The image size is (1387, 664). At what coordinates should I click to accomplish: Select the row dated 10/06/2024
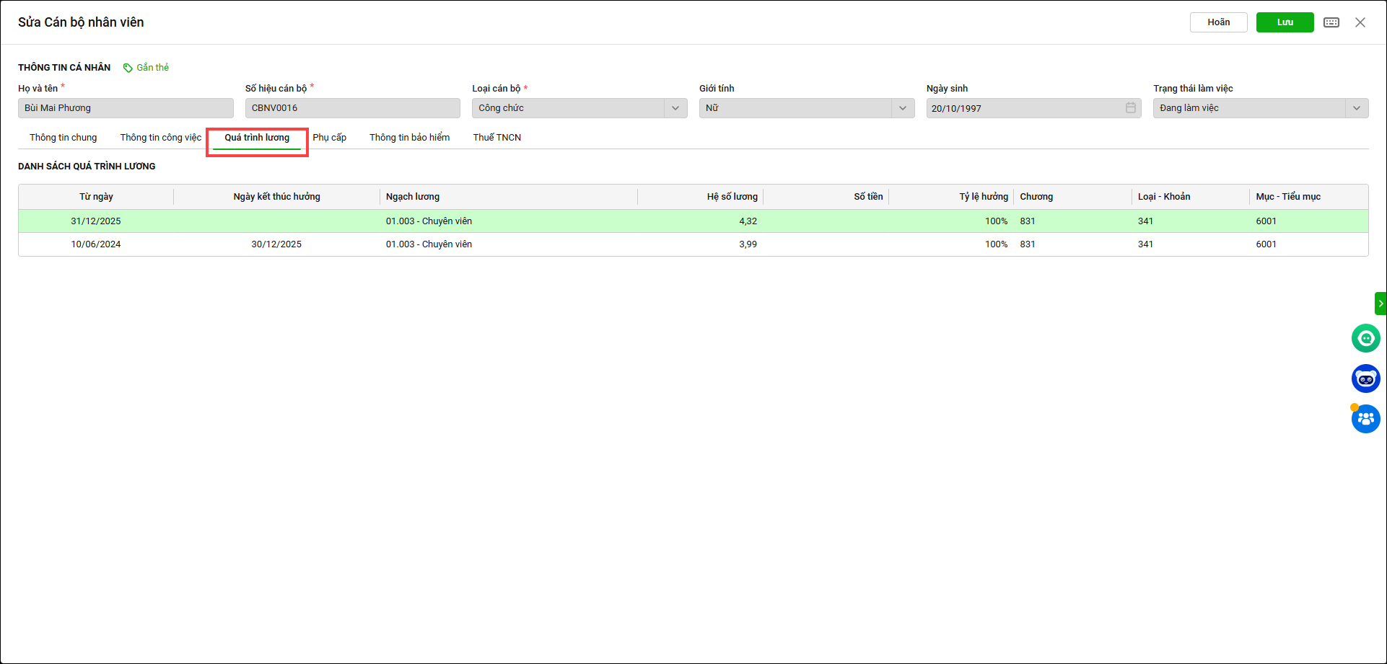[x=693, y=244]
